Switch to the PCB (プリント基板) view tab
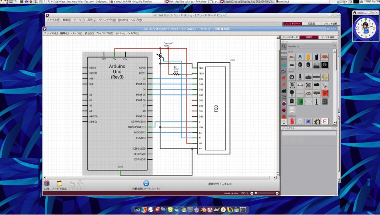 tap(327, 37)
